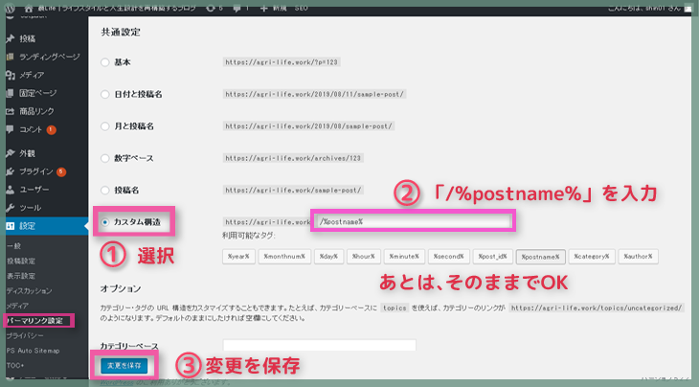This screenshot has width=699, height=387.
Task: Click the WordPress logo icon in admin bar
Action: click(x=10, y=9)
